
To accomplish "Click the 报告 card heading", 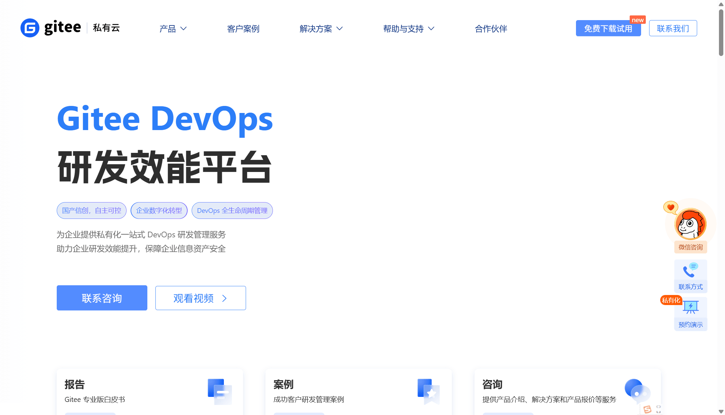I will pos(75,384).
